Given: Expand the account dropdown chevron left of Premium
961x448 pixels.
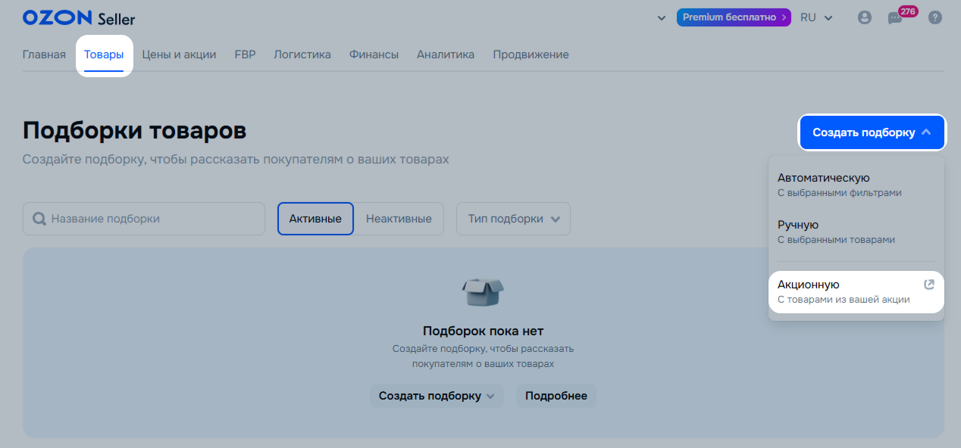Looking at the screenshot, I should tap(662, 18).
